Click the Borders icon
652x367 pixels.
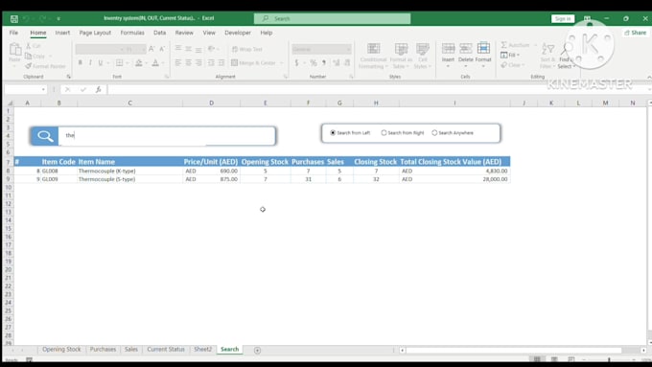coord(119,62)
